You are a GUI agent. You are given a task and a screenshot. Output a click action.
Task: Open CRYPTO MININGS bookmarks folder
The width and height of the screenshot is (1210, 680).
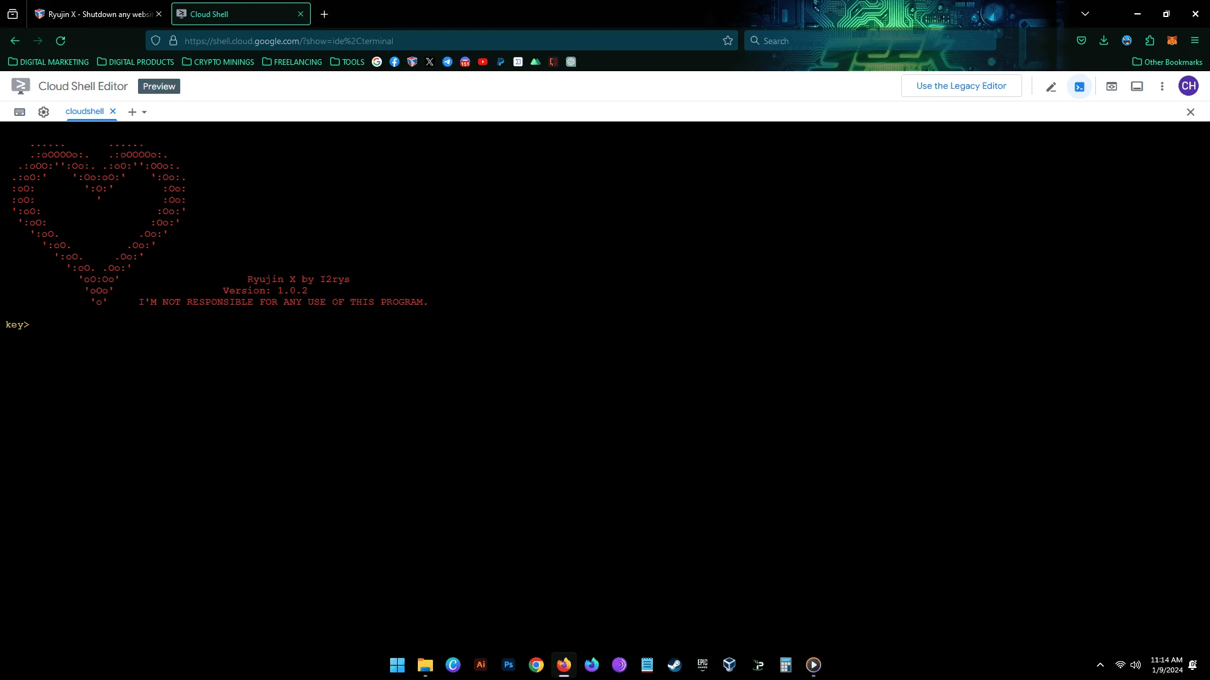coord(218,62)
